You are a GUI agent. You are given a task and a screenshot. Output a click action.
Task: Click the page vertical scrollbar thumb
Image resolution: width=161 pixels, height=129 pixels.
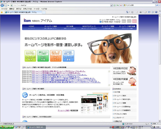(160, 40)
